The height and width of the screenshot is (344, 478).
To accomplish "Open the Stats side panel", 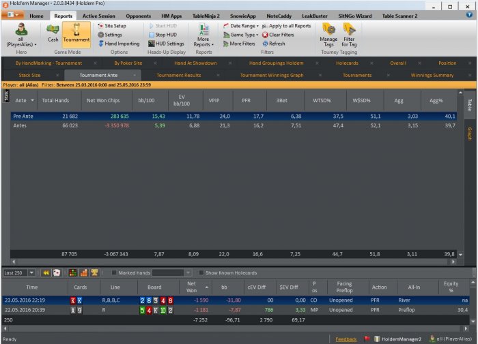I will tap(6, 96).
